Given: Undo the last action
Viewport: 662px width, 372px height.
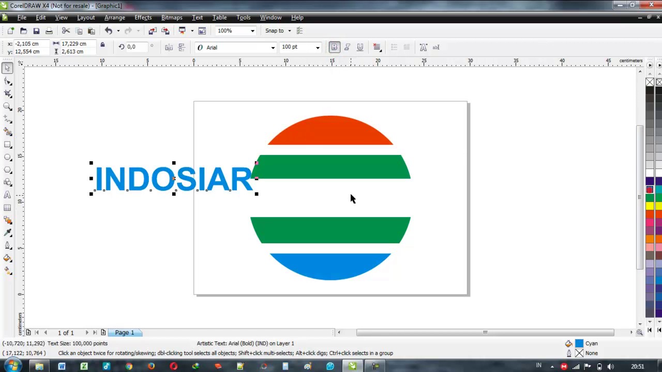Looking at the screenshot, I should click(x=108, y=31).
